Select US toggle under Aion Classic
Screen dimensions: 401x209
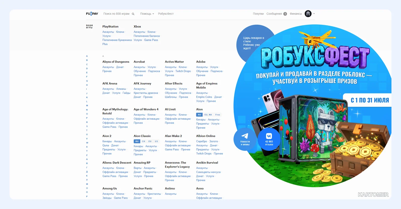click(x=156, y=141)
